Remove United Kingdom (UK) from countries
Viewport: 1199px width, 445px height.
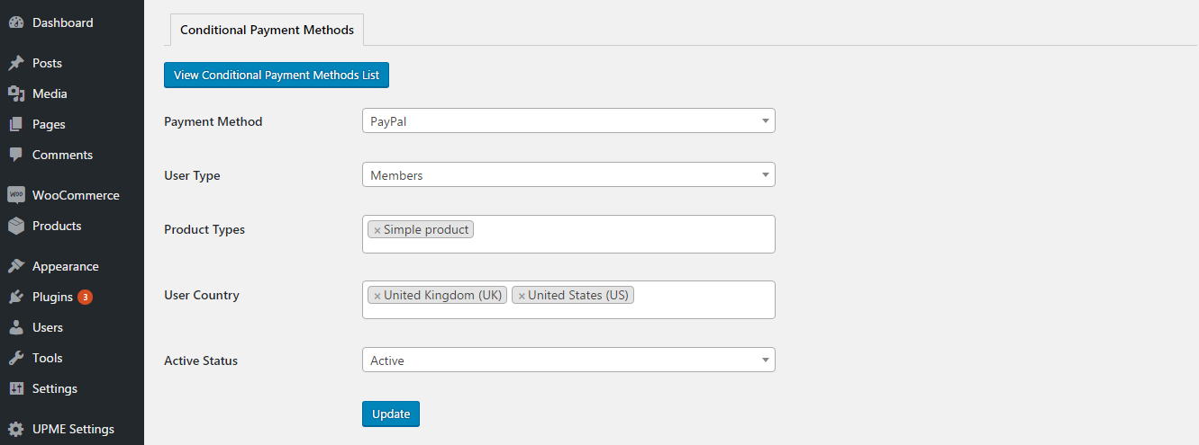(377, 296)
